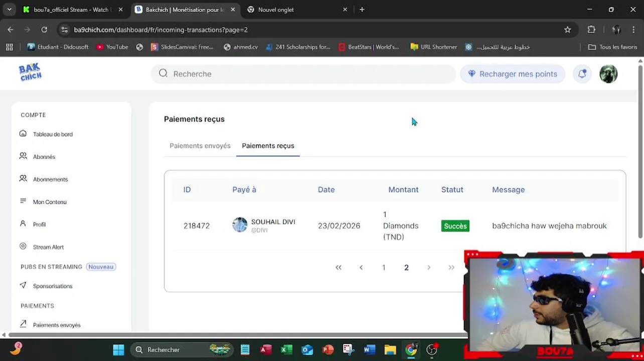Image resolution: width=644 pixels, height=361 pixels.
Task: Open the URL Shortener bookmark
Action: pos(434,47)
